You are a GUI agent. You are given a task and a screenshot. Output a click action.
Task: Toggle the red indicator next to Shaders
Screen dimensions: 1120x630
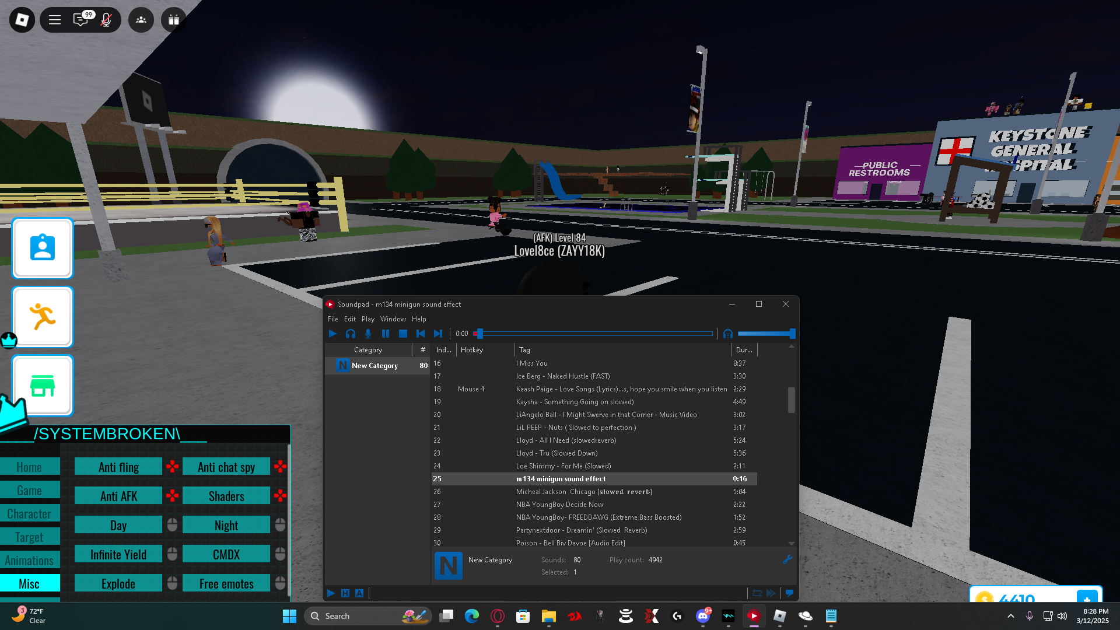pos(280,495)
